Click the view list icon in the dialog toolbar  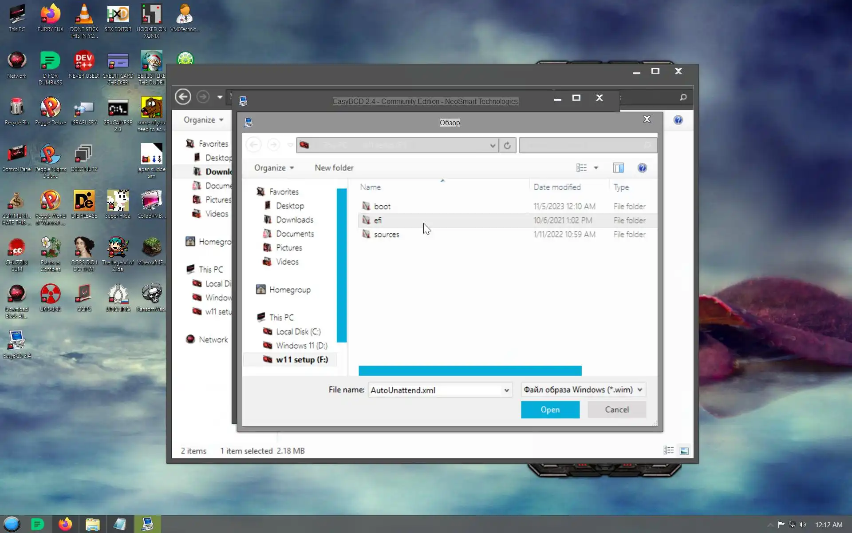[581, 168]
